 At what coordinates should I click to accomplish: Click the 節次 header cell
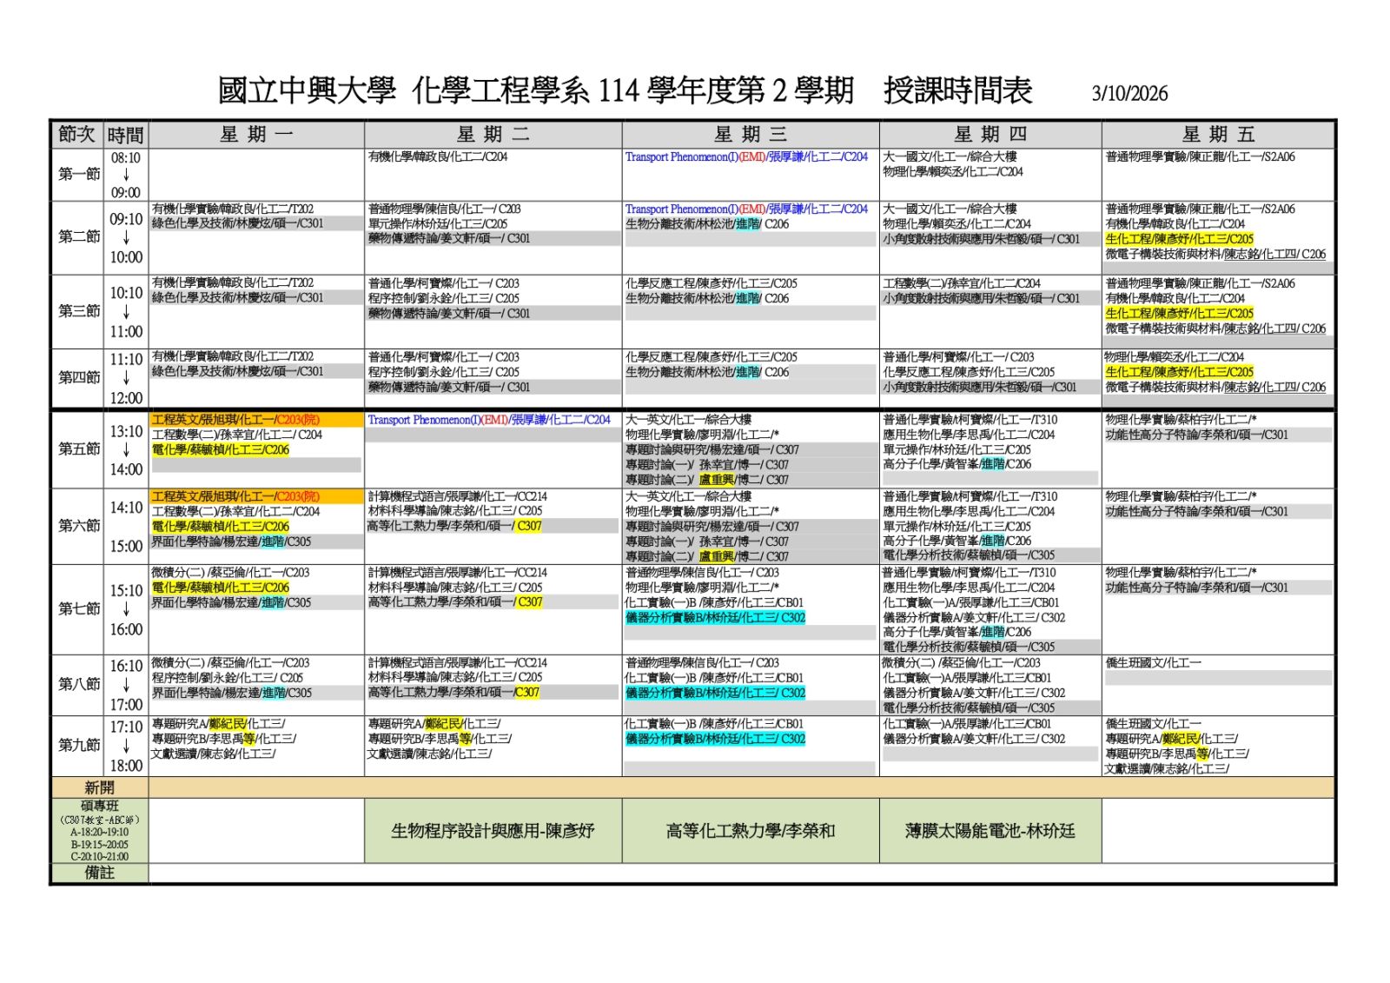pos(76,135)
